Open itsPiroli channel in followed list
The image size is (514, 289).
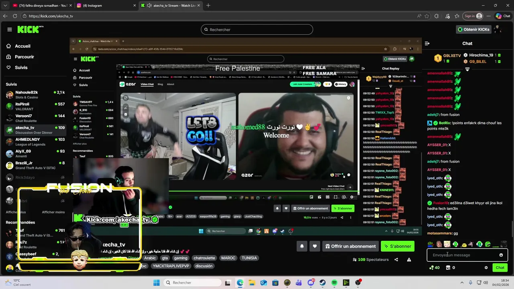35,106
